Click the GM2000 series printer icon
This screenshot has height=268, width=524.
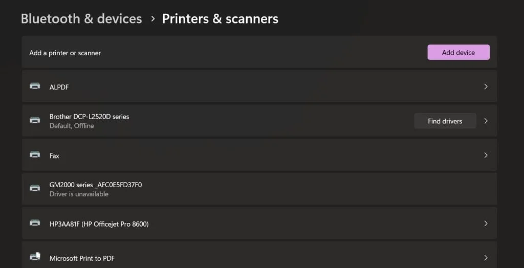tap(35, 189)
